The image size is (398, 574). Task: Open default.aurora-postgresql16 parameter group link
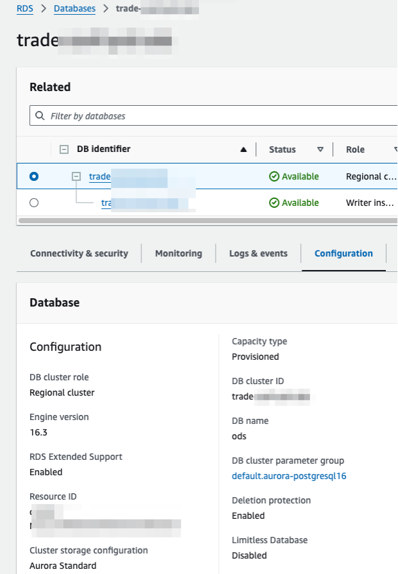coord(289,476)
